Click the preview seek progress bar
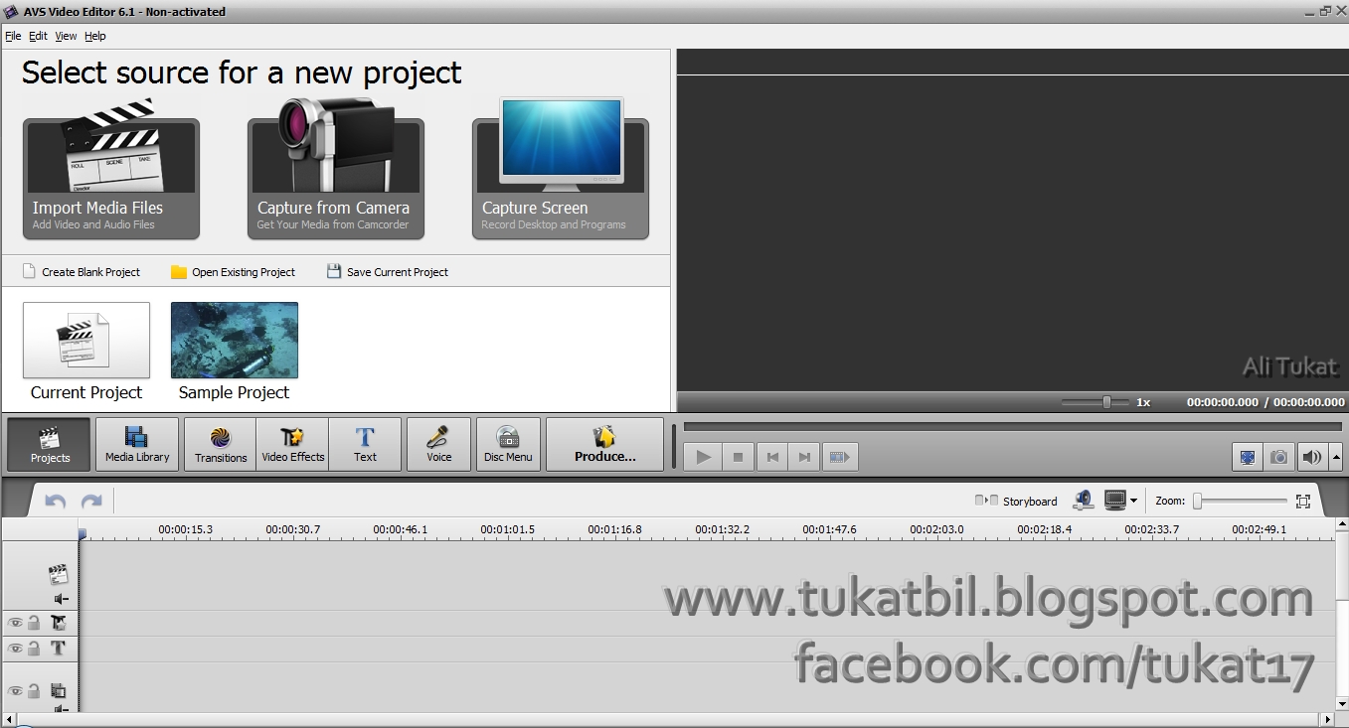1349x728 pixels. click(1012, 427)
